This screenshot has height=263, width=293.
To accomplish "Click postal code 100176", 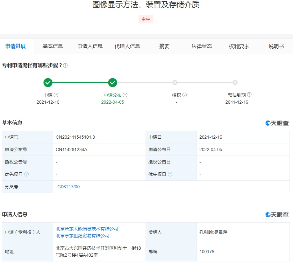I will (x=207, y=252).
